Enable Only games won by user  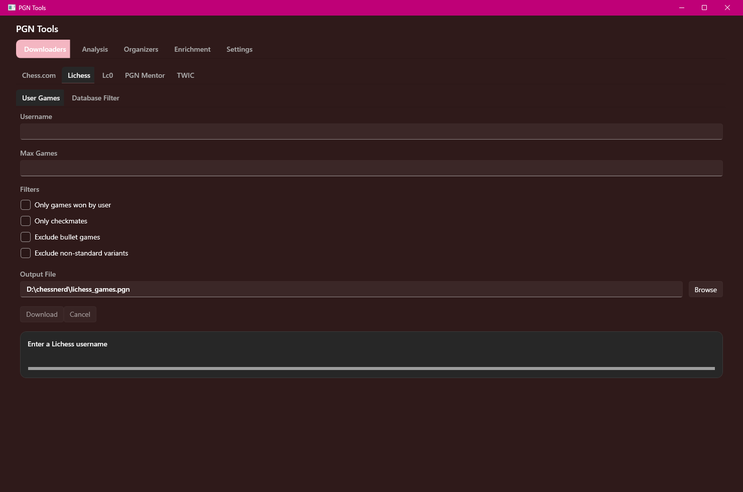click(x=26, y=205)
